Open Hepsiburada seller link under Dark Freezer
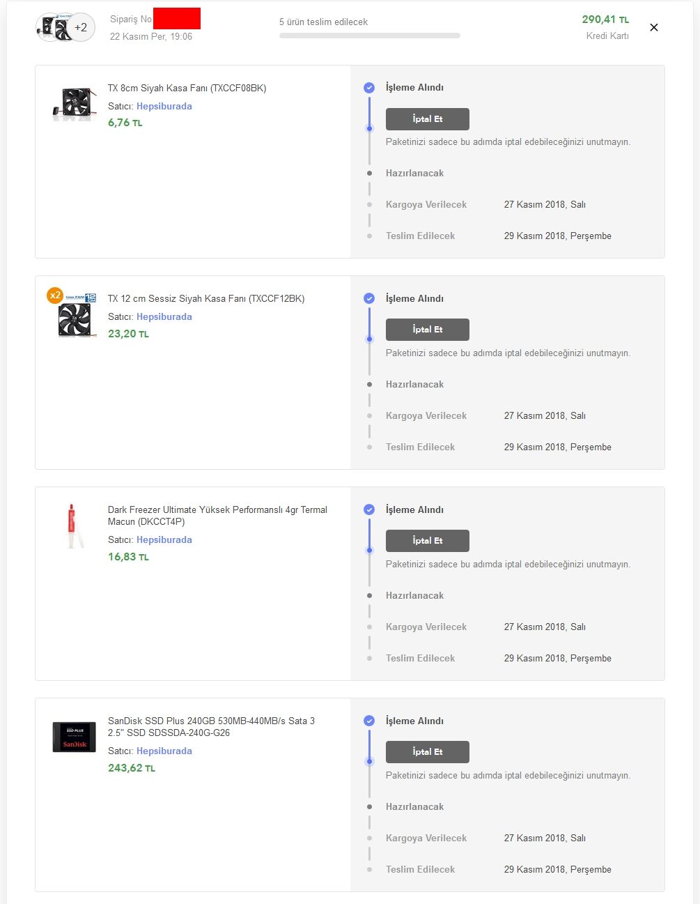 (164, 540)
